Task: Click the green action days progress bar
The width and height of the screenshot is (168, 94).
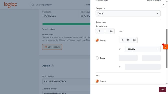Action: pos(66,24)
